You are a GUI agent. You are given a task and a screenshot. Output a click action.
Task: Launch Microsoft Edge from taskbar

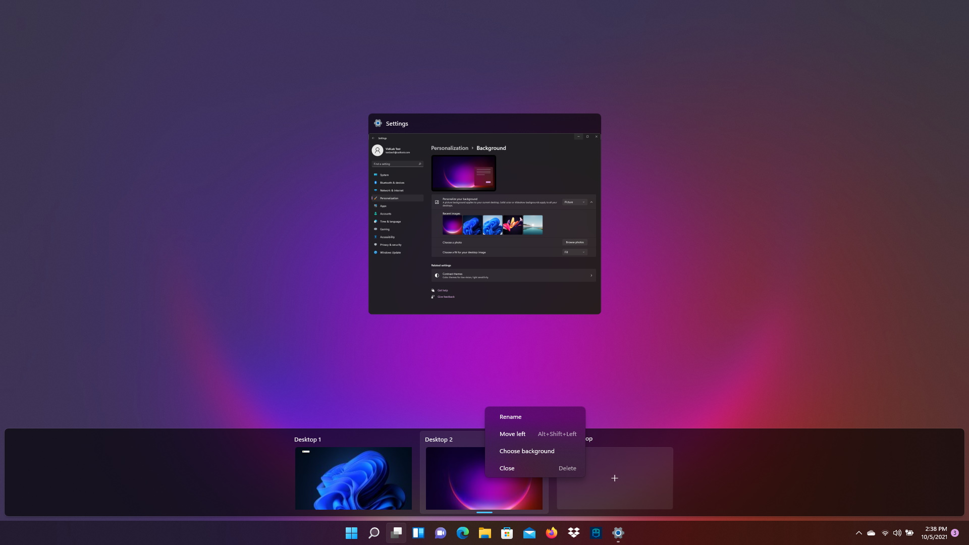point(463,533)
